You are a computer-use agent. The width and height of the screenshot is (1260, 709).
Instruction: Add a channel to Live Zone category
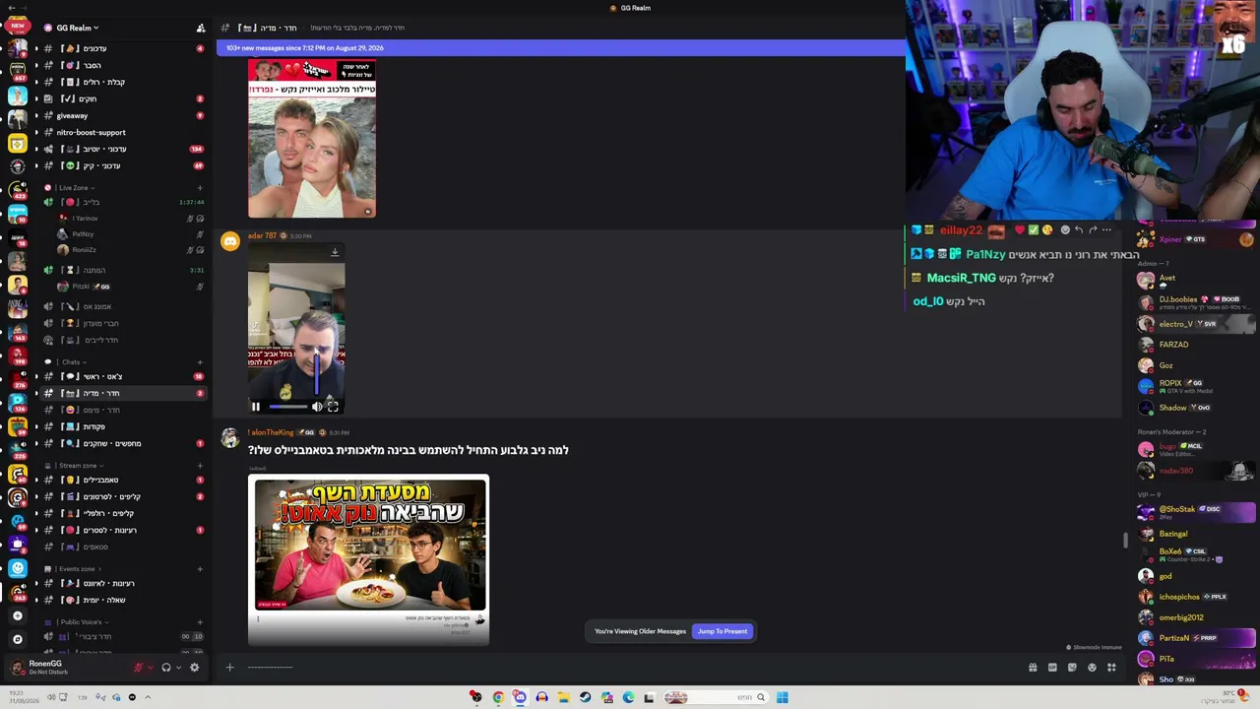[200, 187]
